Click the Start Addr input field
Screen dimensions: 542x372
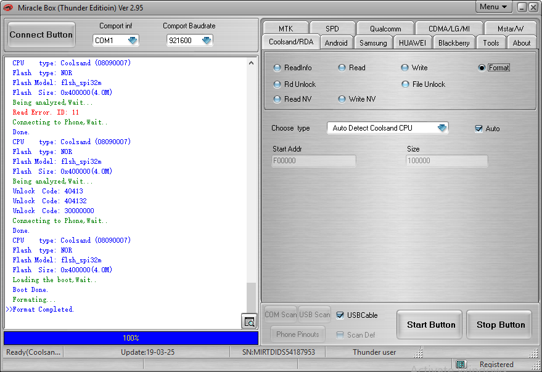point(314,161)
